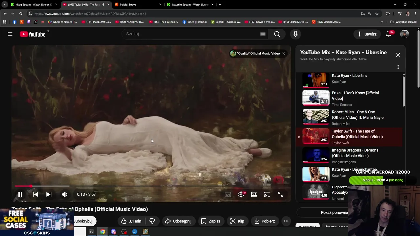This screenshot has height=236, width=420.
Task: Skip to the next video
Action: [x=49, y=194]
